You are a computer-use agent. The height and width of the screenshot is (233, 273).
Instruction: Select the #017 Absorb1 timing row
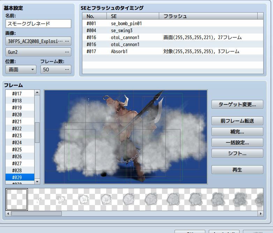click(172, 51)
